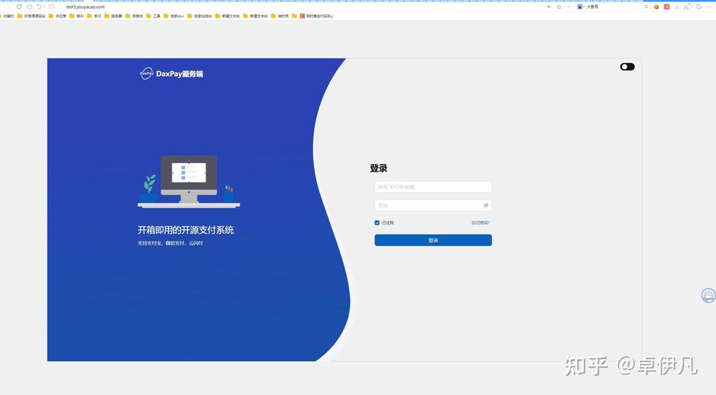This screenshot has width=716, height=395.
Task: Open the 工具 bookmarks folder
Action: [153, 16]
